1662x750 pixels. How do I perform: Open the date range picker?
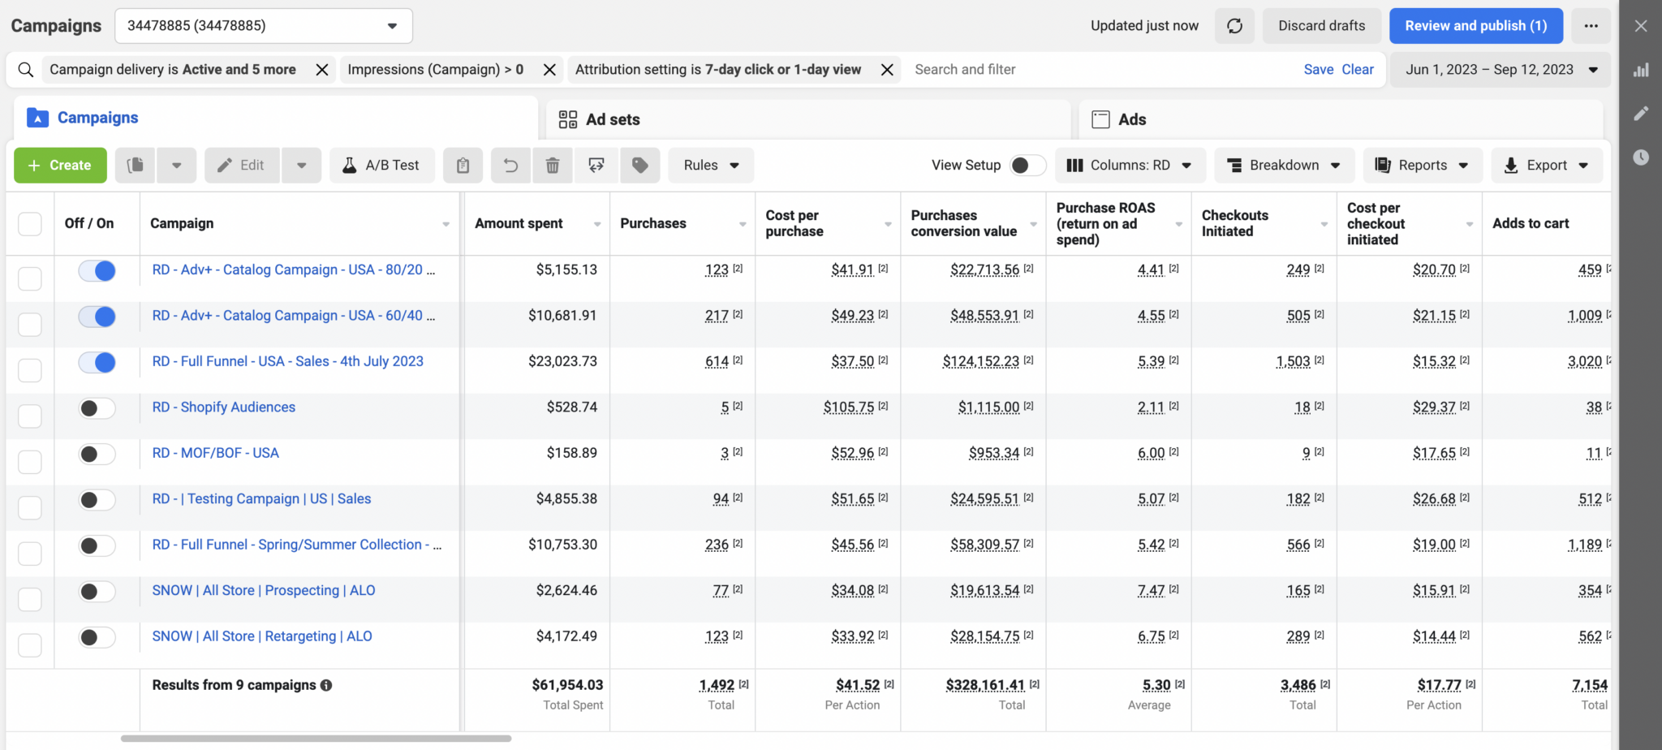(x=1501, y=70)
